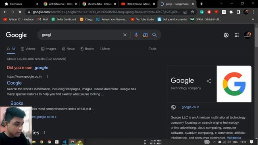Share this page via address bar icon
The width and height of the screenshot is (258, 145).
point(185,12)
